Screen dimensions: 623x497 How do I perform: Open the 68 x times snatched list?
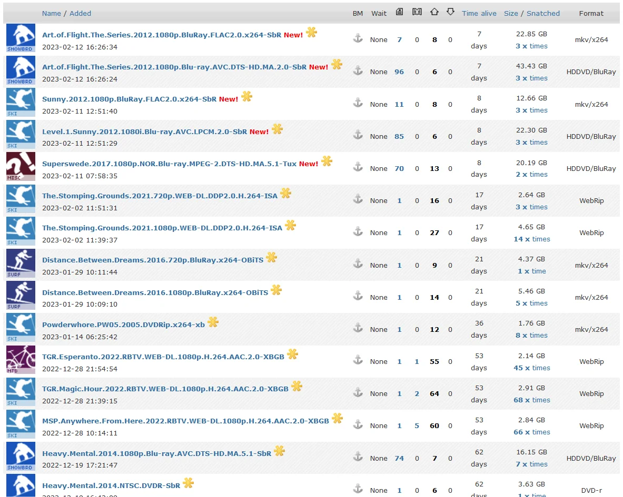531,400
